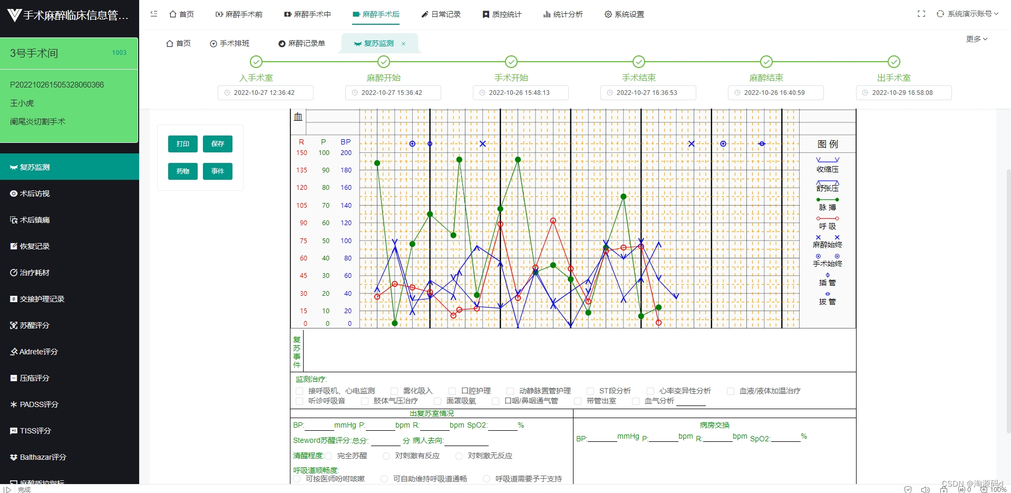Check the 口腔护理 checkbox
The height and width of the screenshot is (493, 1011).
pos(452,391)
